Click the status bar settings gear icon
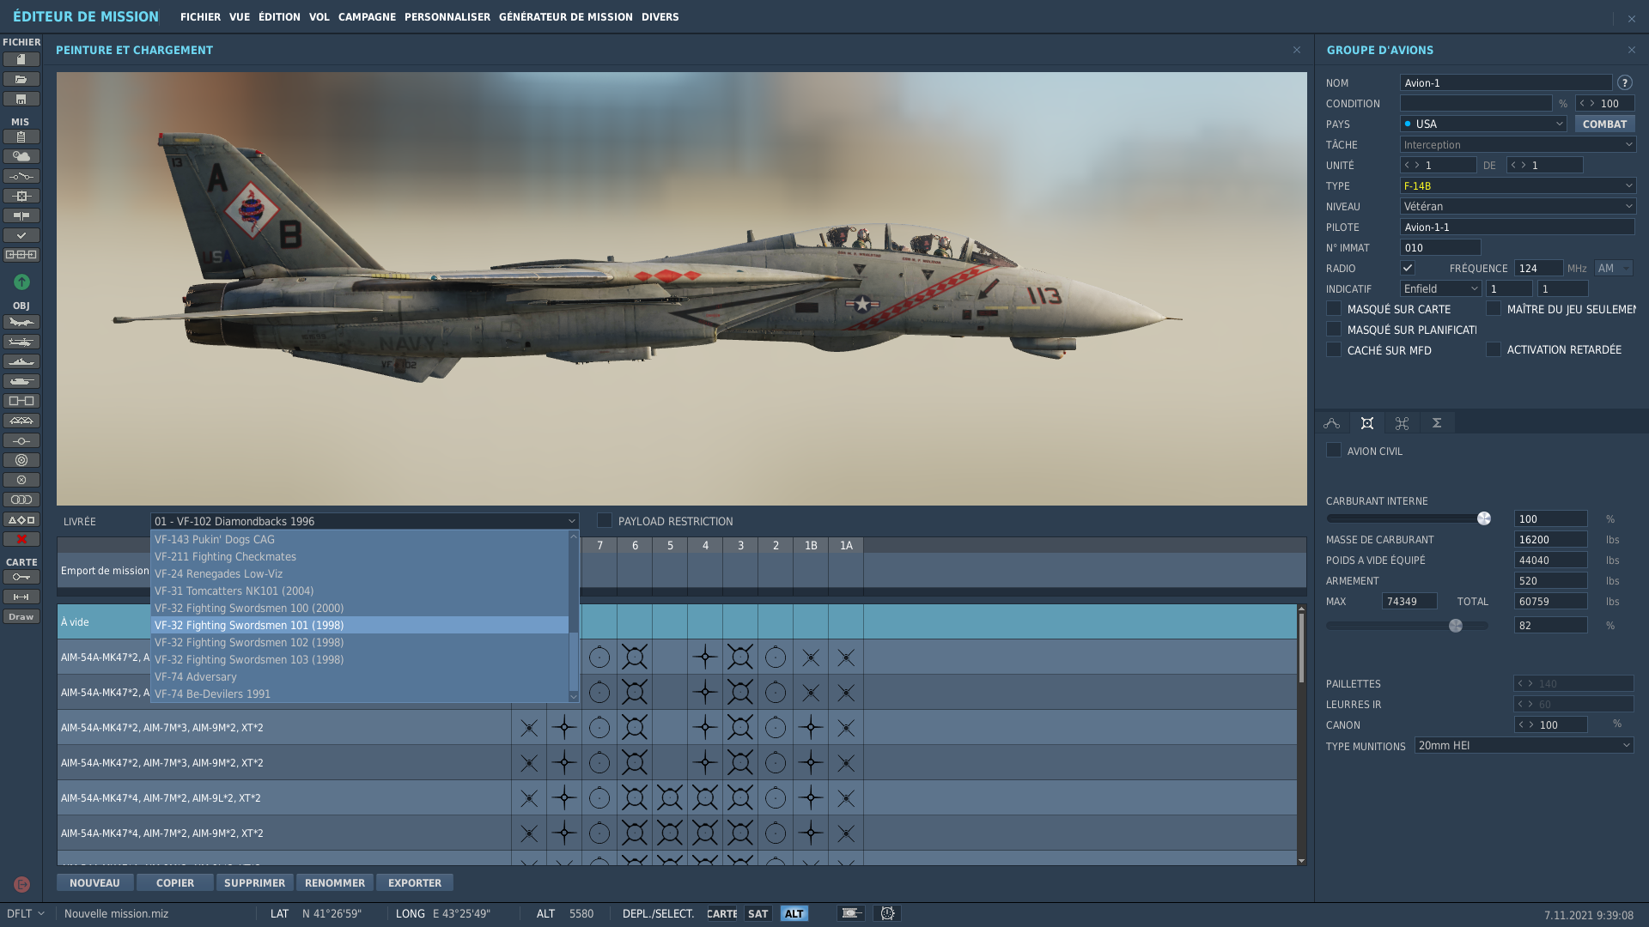 [887, 913]
